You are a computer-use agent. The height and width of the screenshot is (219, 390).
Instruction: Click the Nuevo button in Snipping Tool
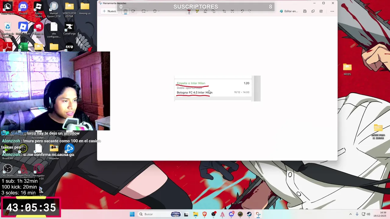click(x=109, y=11)
